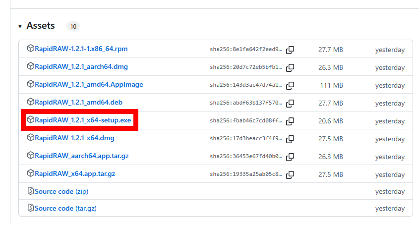Click the package icon beside RapidRAW_aarch64.app.tar.gz
The image size is (419, 225).
pyautogui.click(x=30, y=156)
